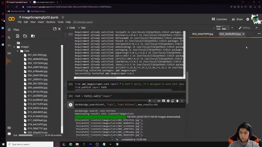Image resolution: width=262 pixels, height=147 pixels.
Task: Open the Comment button
Action: point(219,19)
